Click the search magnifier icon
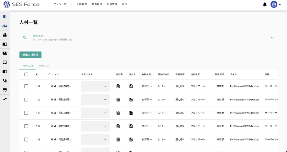 pos(25,38)
